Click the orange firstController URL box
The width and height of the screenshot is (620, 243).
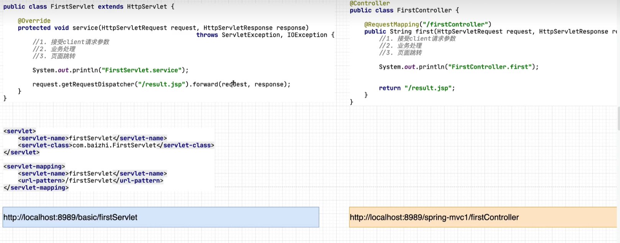click(x=483, y=217)
